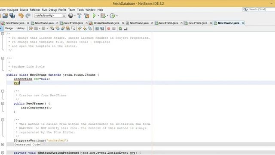Open the editor Forward history dropdown arrow
Screen dimensions: 275x155
coord(47,28)
